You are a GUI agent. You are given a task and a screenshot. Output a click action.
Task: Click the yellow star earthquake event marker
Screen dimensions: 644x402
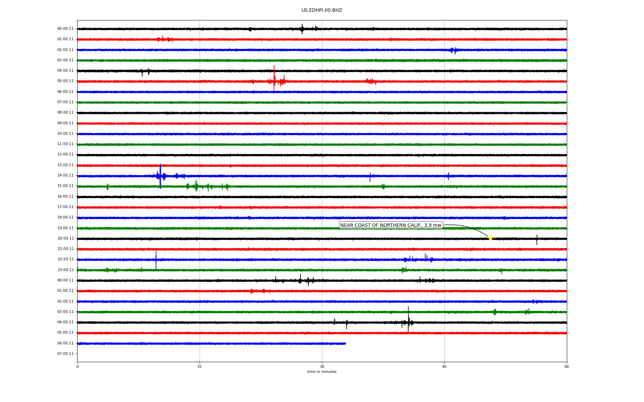[490, 239]
